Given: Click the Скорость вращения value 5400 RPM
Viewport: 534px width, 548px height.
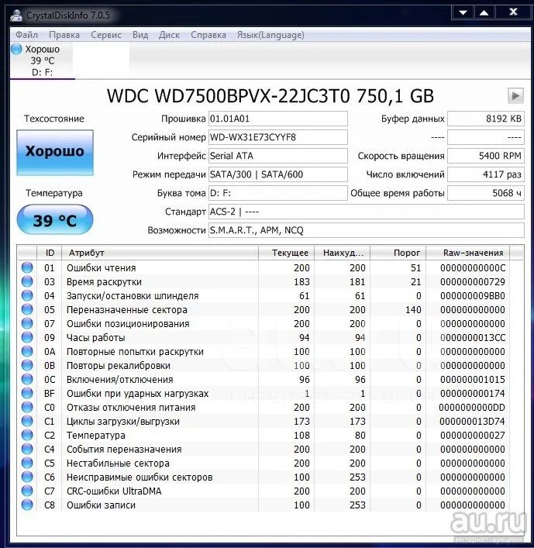Looking at the screenshot, I should point(486,156).
